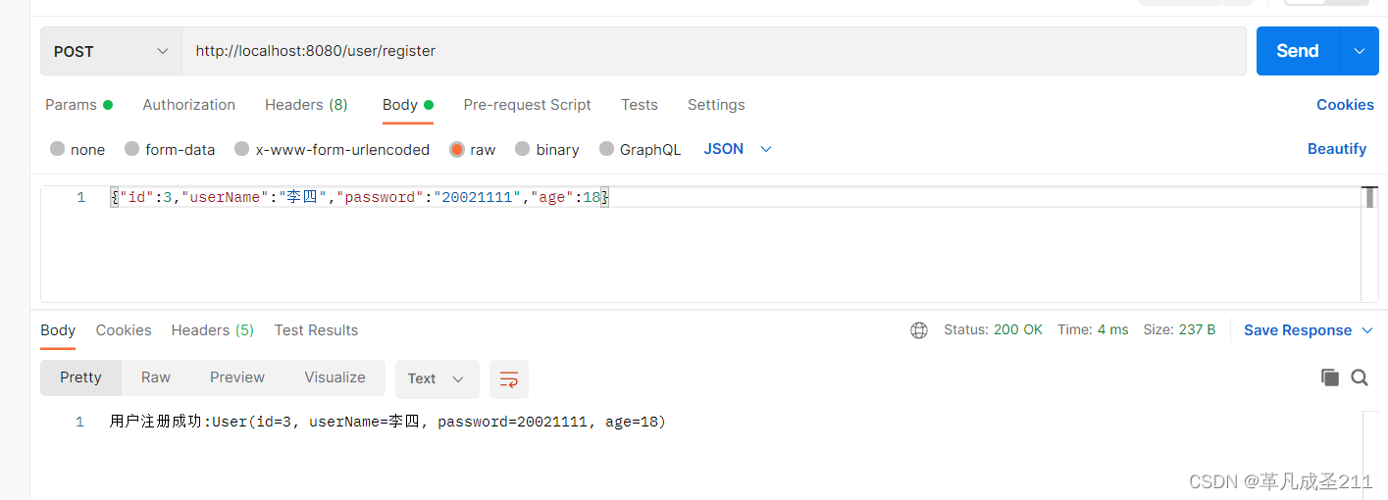Copy the response using the copy icon
This screenshot has height=500, width=1388.
(1330, 377)
